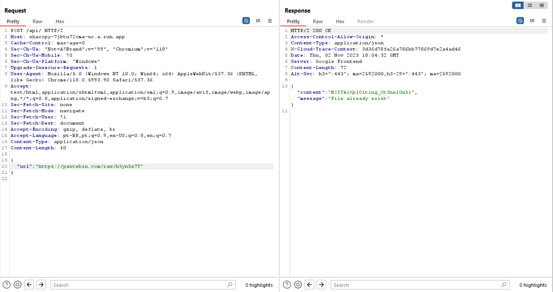553x292 pixels.
Task: Open search settings gear below Request panel
Action: click(x=18, y=285)
